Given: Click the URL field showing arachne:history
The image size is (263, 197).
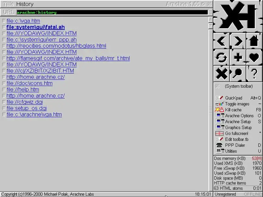Looking at the screenshot, I should (112, 12).
